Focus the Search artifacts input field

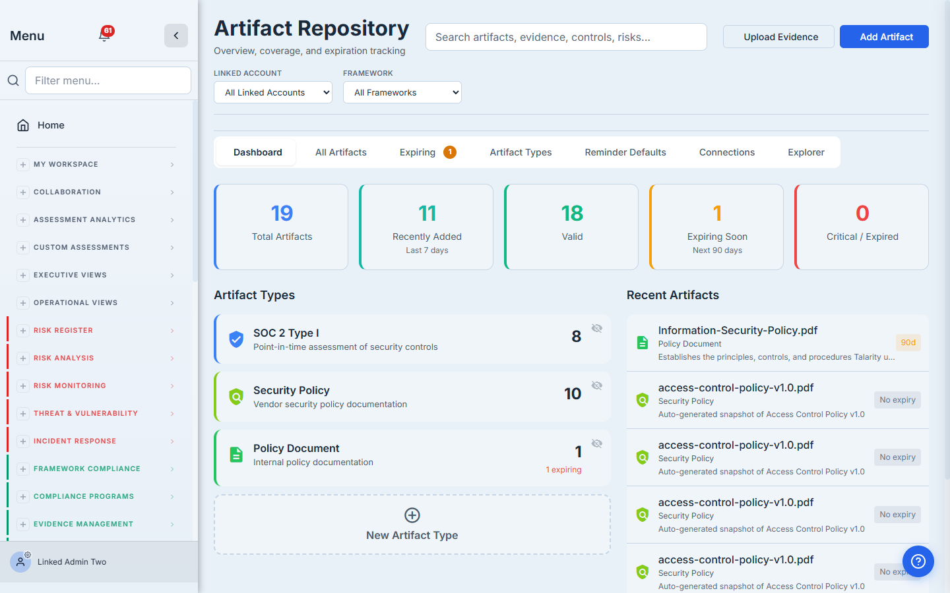566,37
